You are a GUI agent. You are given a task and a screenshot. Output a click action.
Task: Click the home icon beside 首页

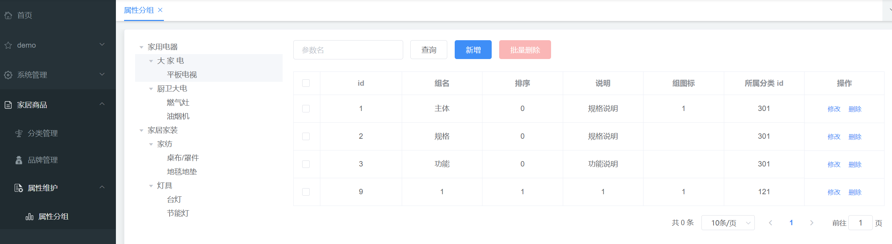(x=8, y=15)
